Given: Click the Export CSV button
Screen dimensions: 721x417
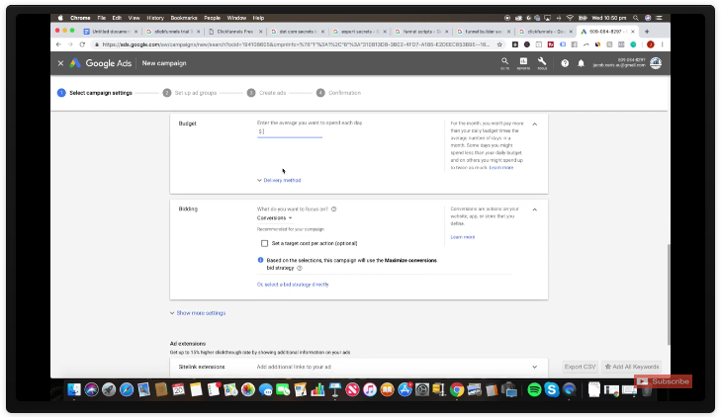Looking at the screenshot, I should point(580,367).
